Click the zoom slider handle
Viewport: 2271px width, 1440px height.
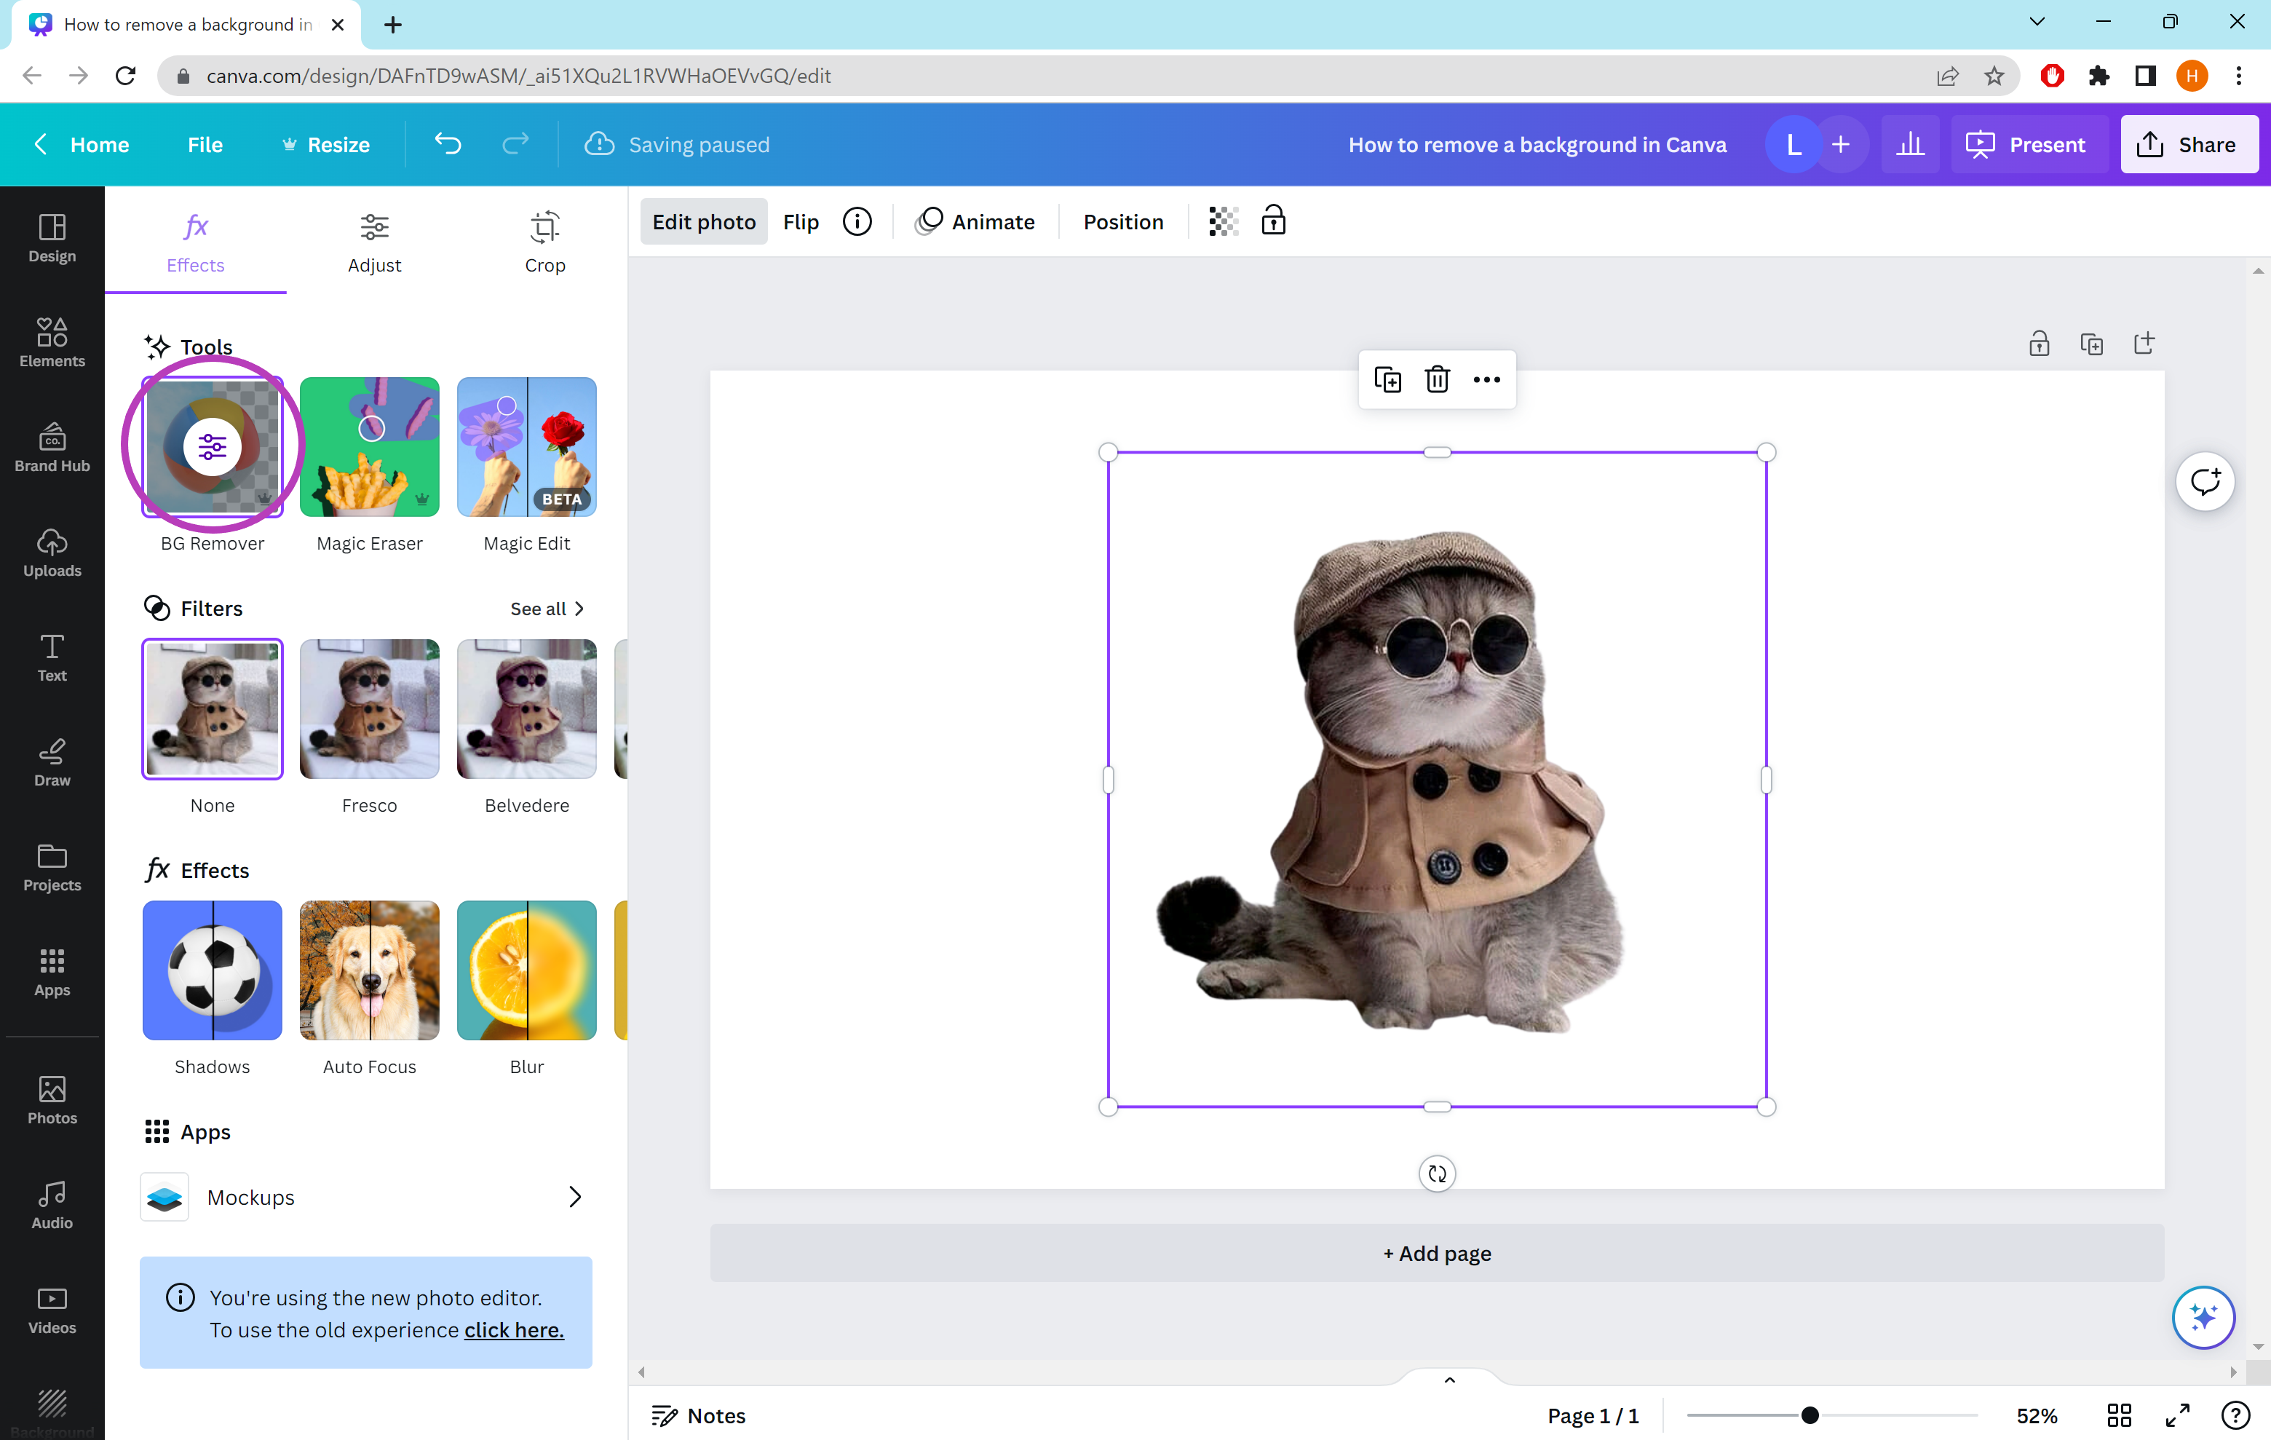click(1809, 1415)
